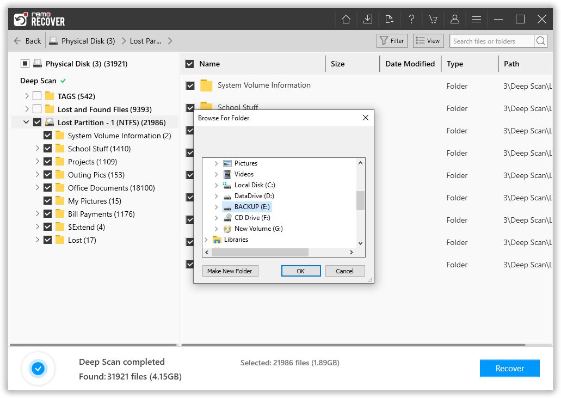Open the hamburger menu icon
Viewport: 561px width, 398px height.
(x=477, y=19)
